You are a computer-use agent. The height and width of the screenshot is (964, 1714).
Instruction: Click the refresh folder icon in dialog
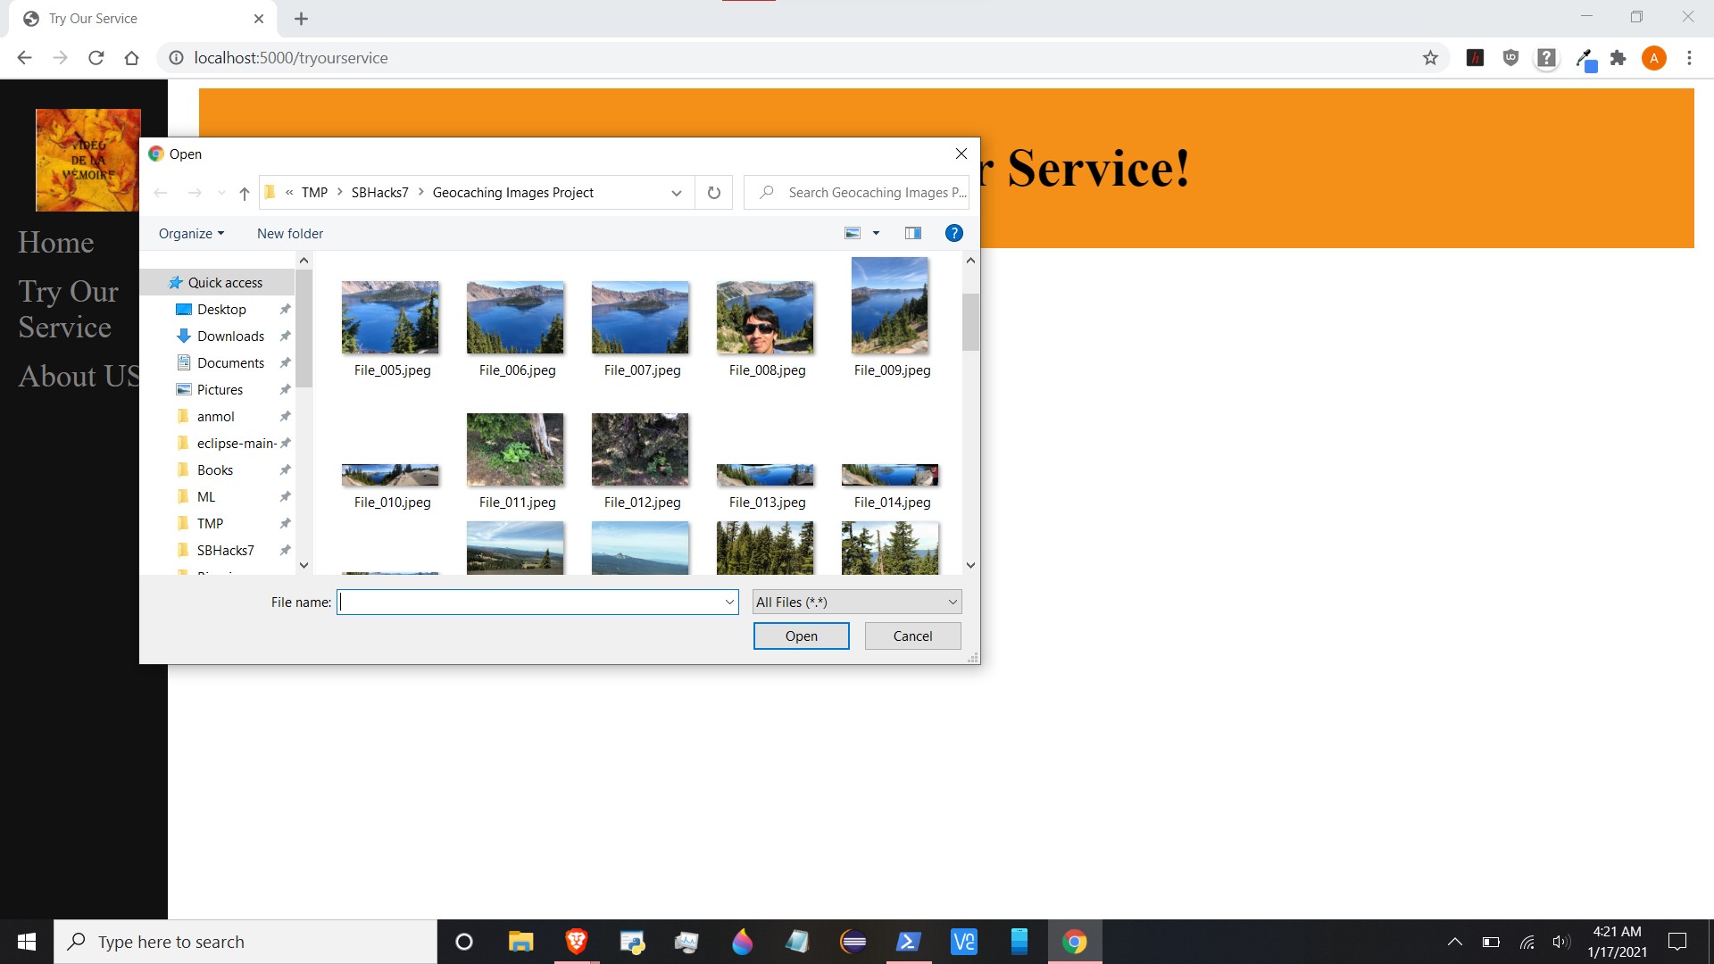(713, 193)
